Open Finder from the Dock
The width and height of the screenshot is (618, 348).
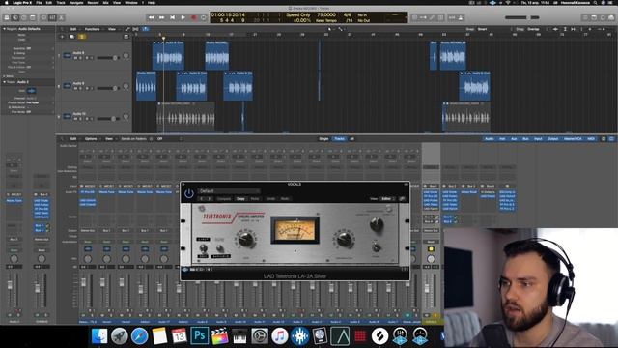(x=98, y=336)
